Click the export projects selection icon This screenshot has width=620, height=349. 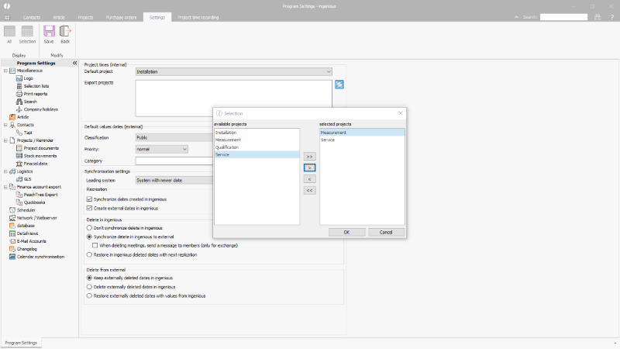point(339,85)
